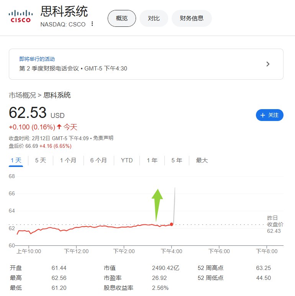Click the red current-price dot on chart
This screenshot has width=295, height=296.
[171, 224]
